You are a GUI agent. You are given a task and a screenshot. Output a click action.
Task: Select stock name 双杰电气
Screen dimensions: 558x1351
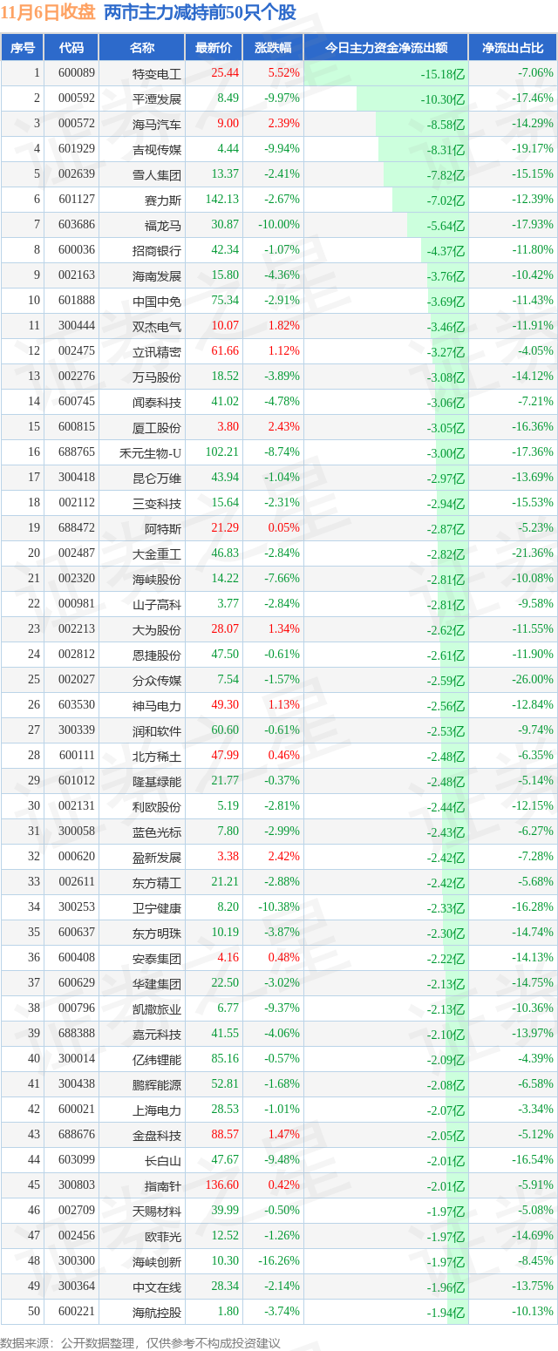point(157,326)
